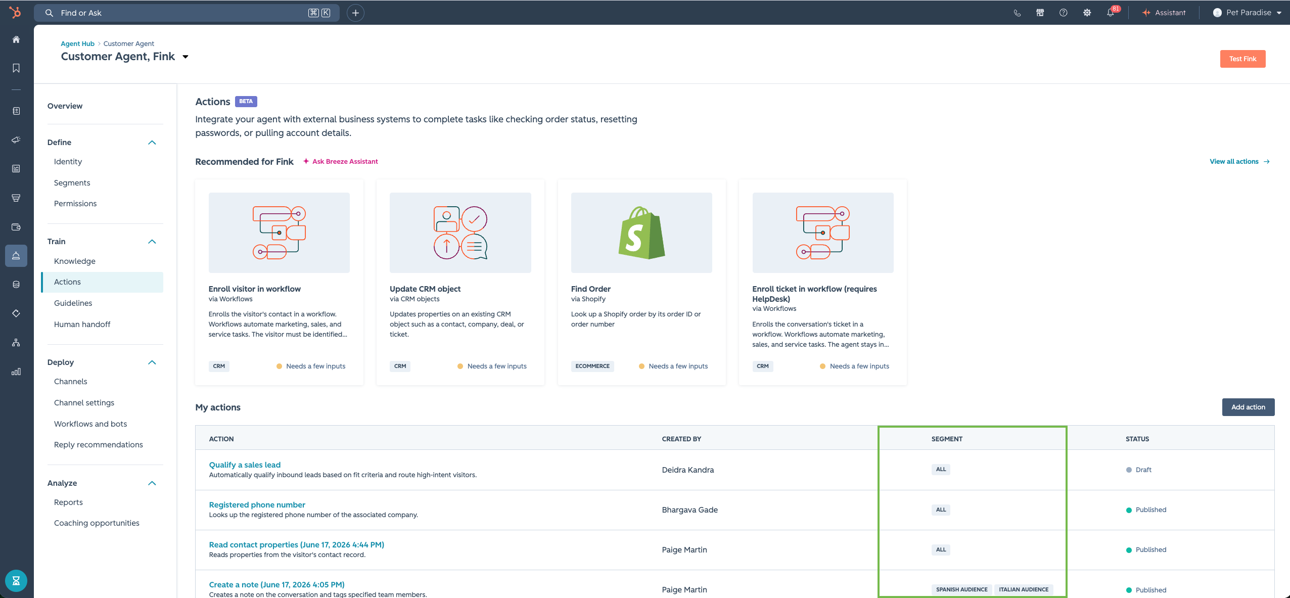Screen dimensions: 1290x598
Task: Open the CRM contacts book icon
Action: coord(16,111)
